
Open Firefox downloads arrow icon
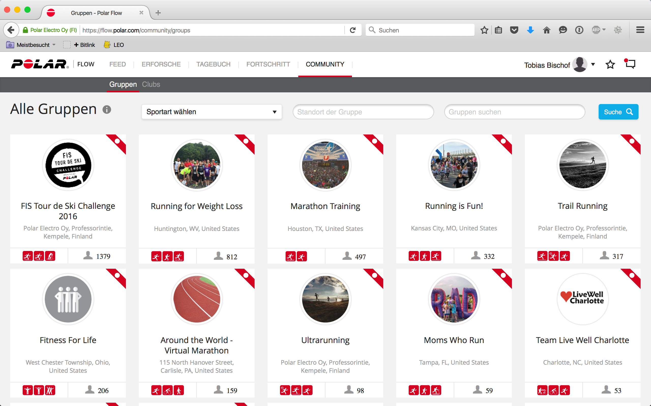pos(530,30)
